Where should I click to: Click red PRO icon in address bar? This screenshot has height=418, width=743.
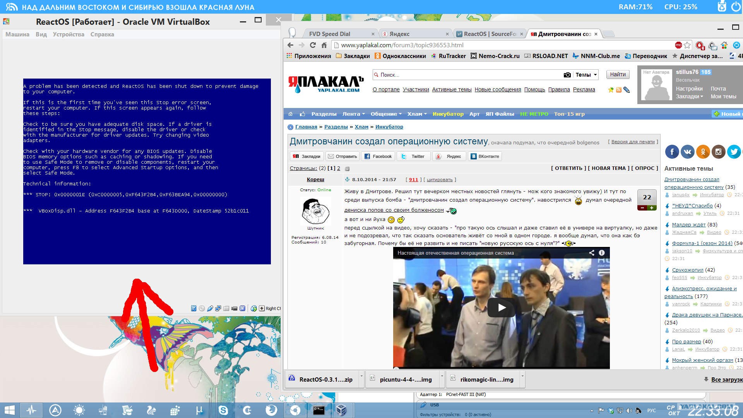[678, 45]
